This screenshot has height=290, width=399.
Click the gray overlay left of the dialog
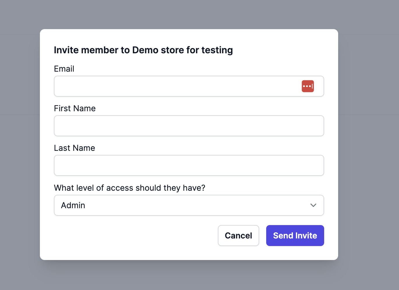[20, 146]
